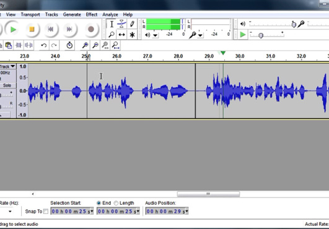Open the Help menu
Viewport: 329px width, 229px height.
128,14
